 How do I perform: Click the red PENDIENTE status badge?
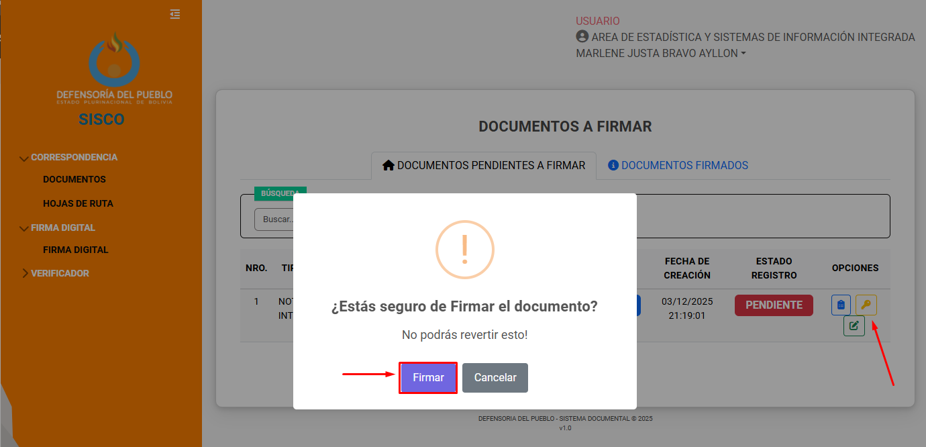(774, 305)
